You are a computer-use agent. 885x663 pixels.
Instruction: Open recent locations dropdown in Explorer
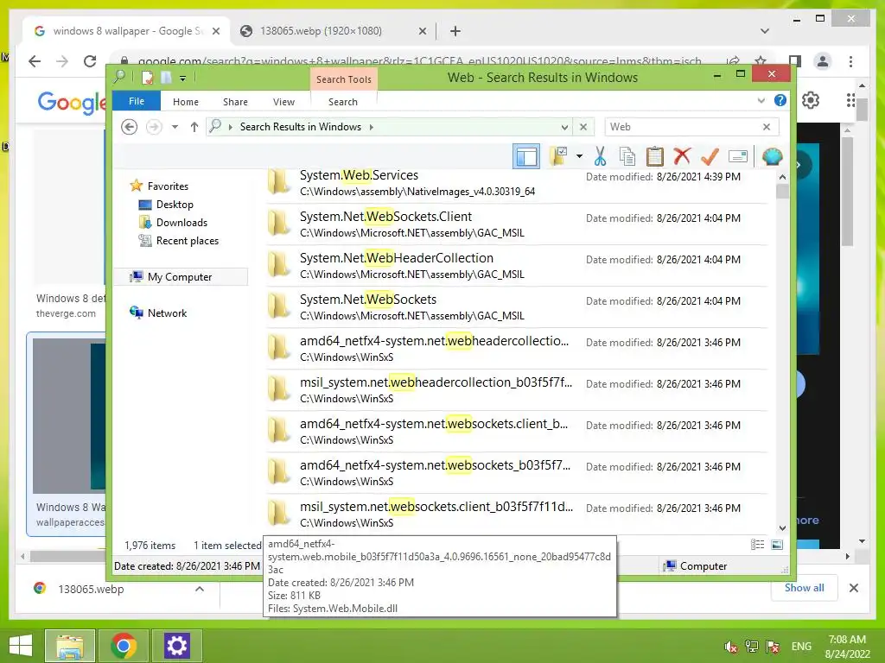175,127
